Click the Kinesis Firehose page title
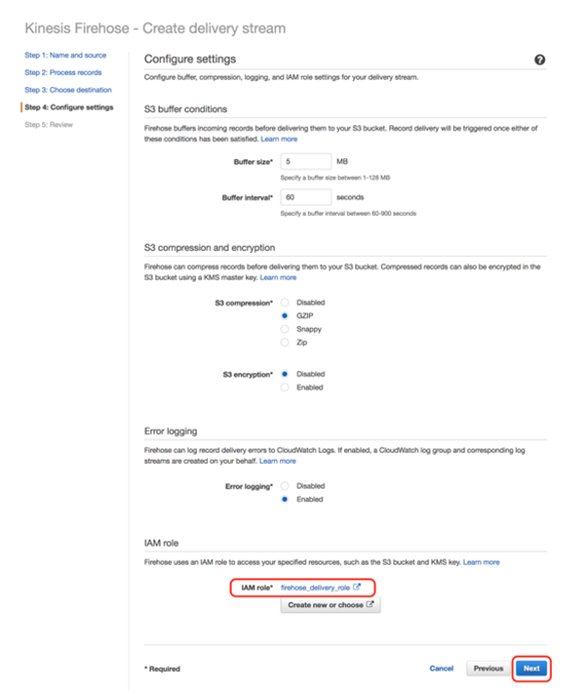The height and width of the screenshot is (694, 585). point(155,28)
